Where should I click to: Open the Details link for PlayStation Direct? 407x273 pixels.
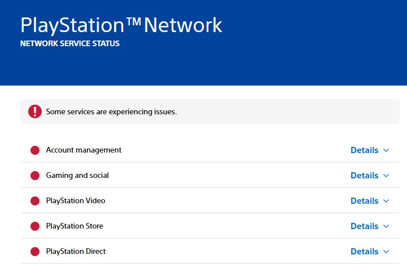(364, 252)
